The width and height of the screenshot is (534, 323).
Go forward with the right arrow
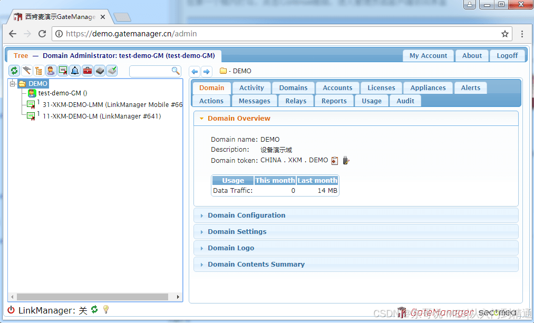207,72
